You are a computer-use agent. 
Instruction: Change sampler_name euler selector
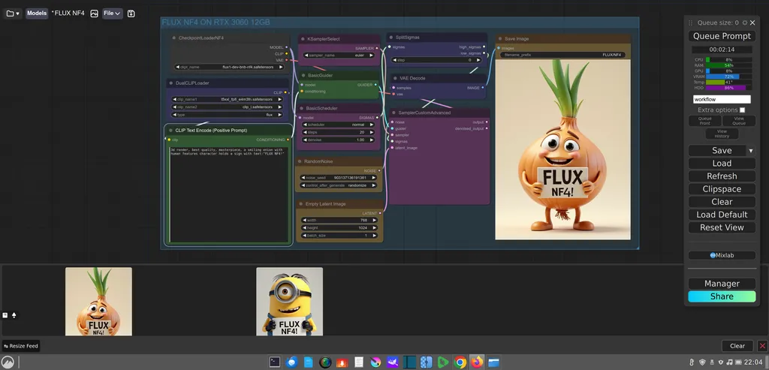tap(339, 56)
